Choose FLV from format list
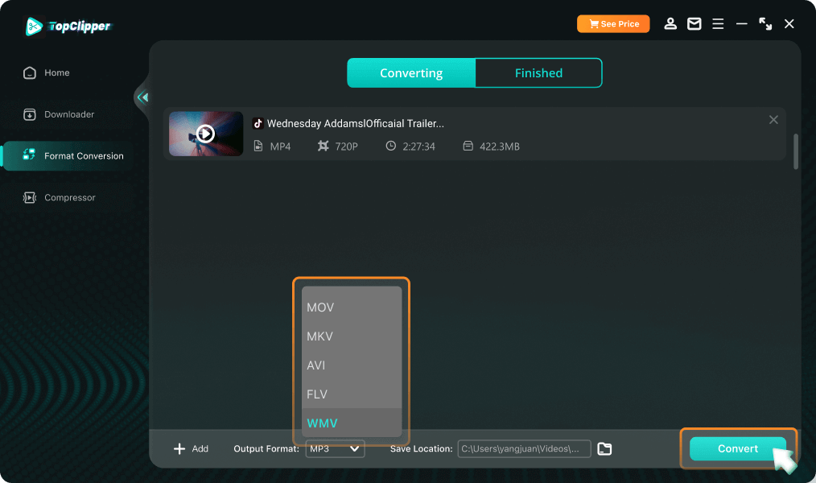816x483 pixels. tap(352, 394)
